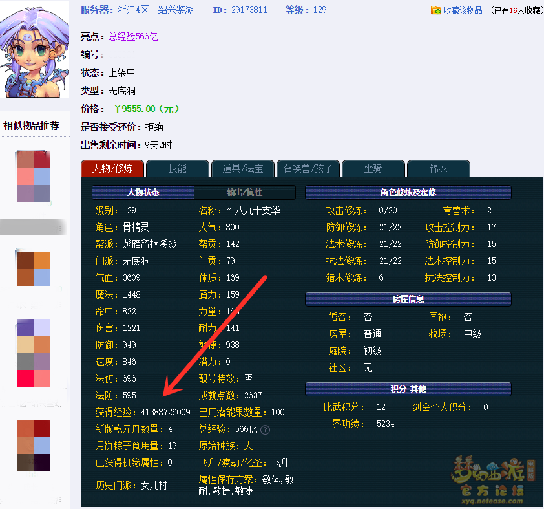Click the 总经验566亿 highlight text
Screen dimensions: 544x509
pos(133,36)
